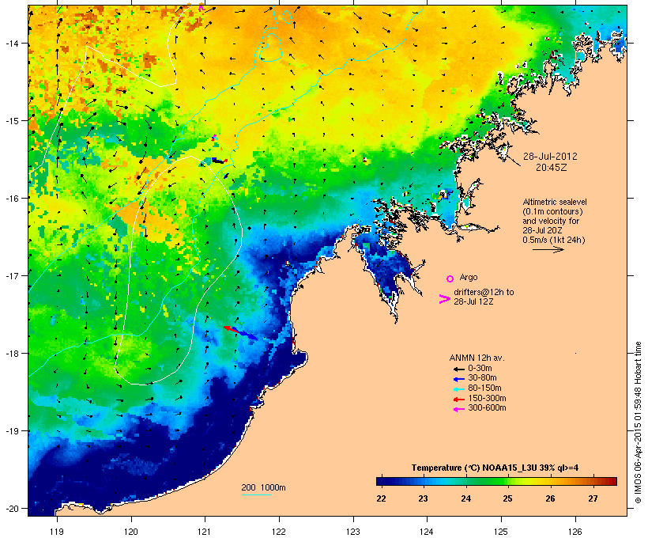Screen dimensions: 648x538
Task: Click the colorbar tick label 24
Action: (465, 498)
